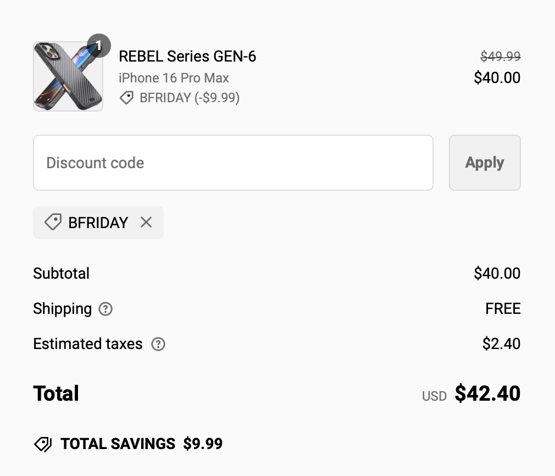Click the Subtotal amount $40.00
This screenshot has width=555, height=476.
coord(497,273)
